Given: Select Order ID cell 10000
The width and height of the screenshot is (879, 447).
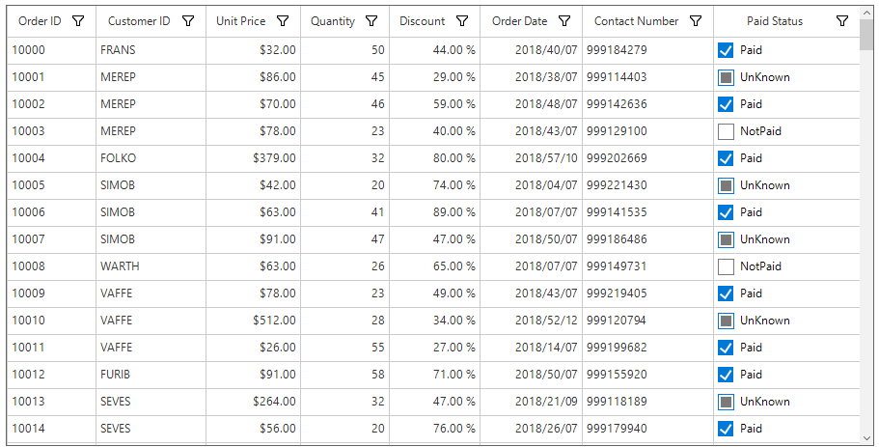Looking at the screenshot, I should 51,50.
